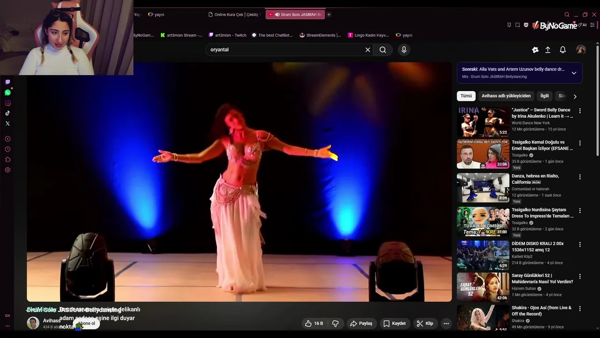Open WhatsApp in the browser sidebar

coord(7,92)
